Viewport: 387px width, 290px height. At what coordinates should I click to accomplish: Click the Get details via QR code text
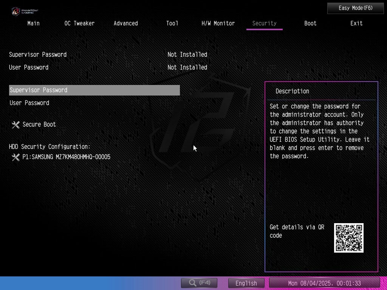(297, 231)
